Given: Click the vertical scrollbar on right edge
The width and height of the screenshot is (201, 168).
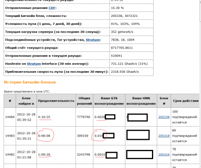Looking at the screenshot, I should click(200, 11).
